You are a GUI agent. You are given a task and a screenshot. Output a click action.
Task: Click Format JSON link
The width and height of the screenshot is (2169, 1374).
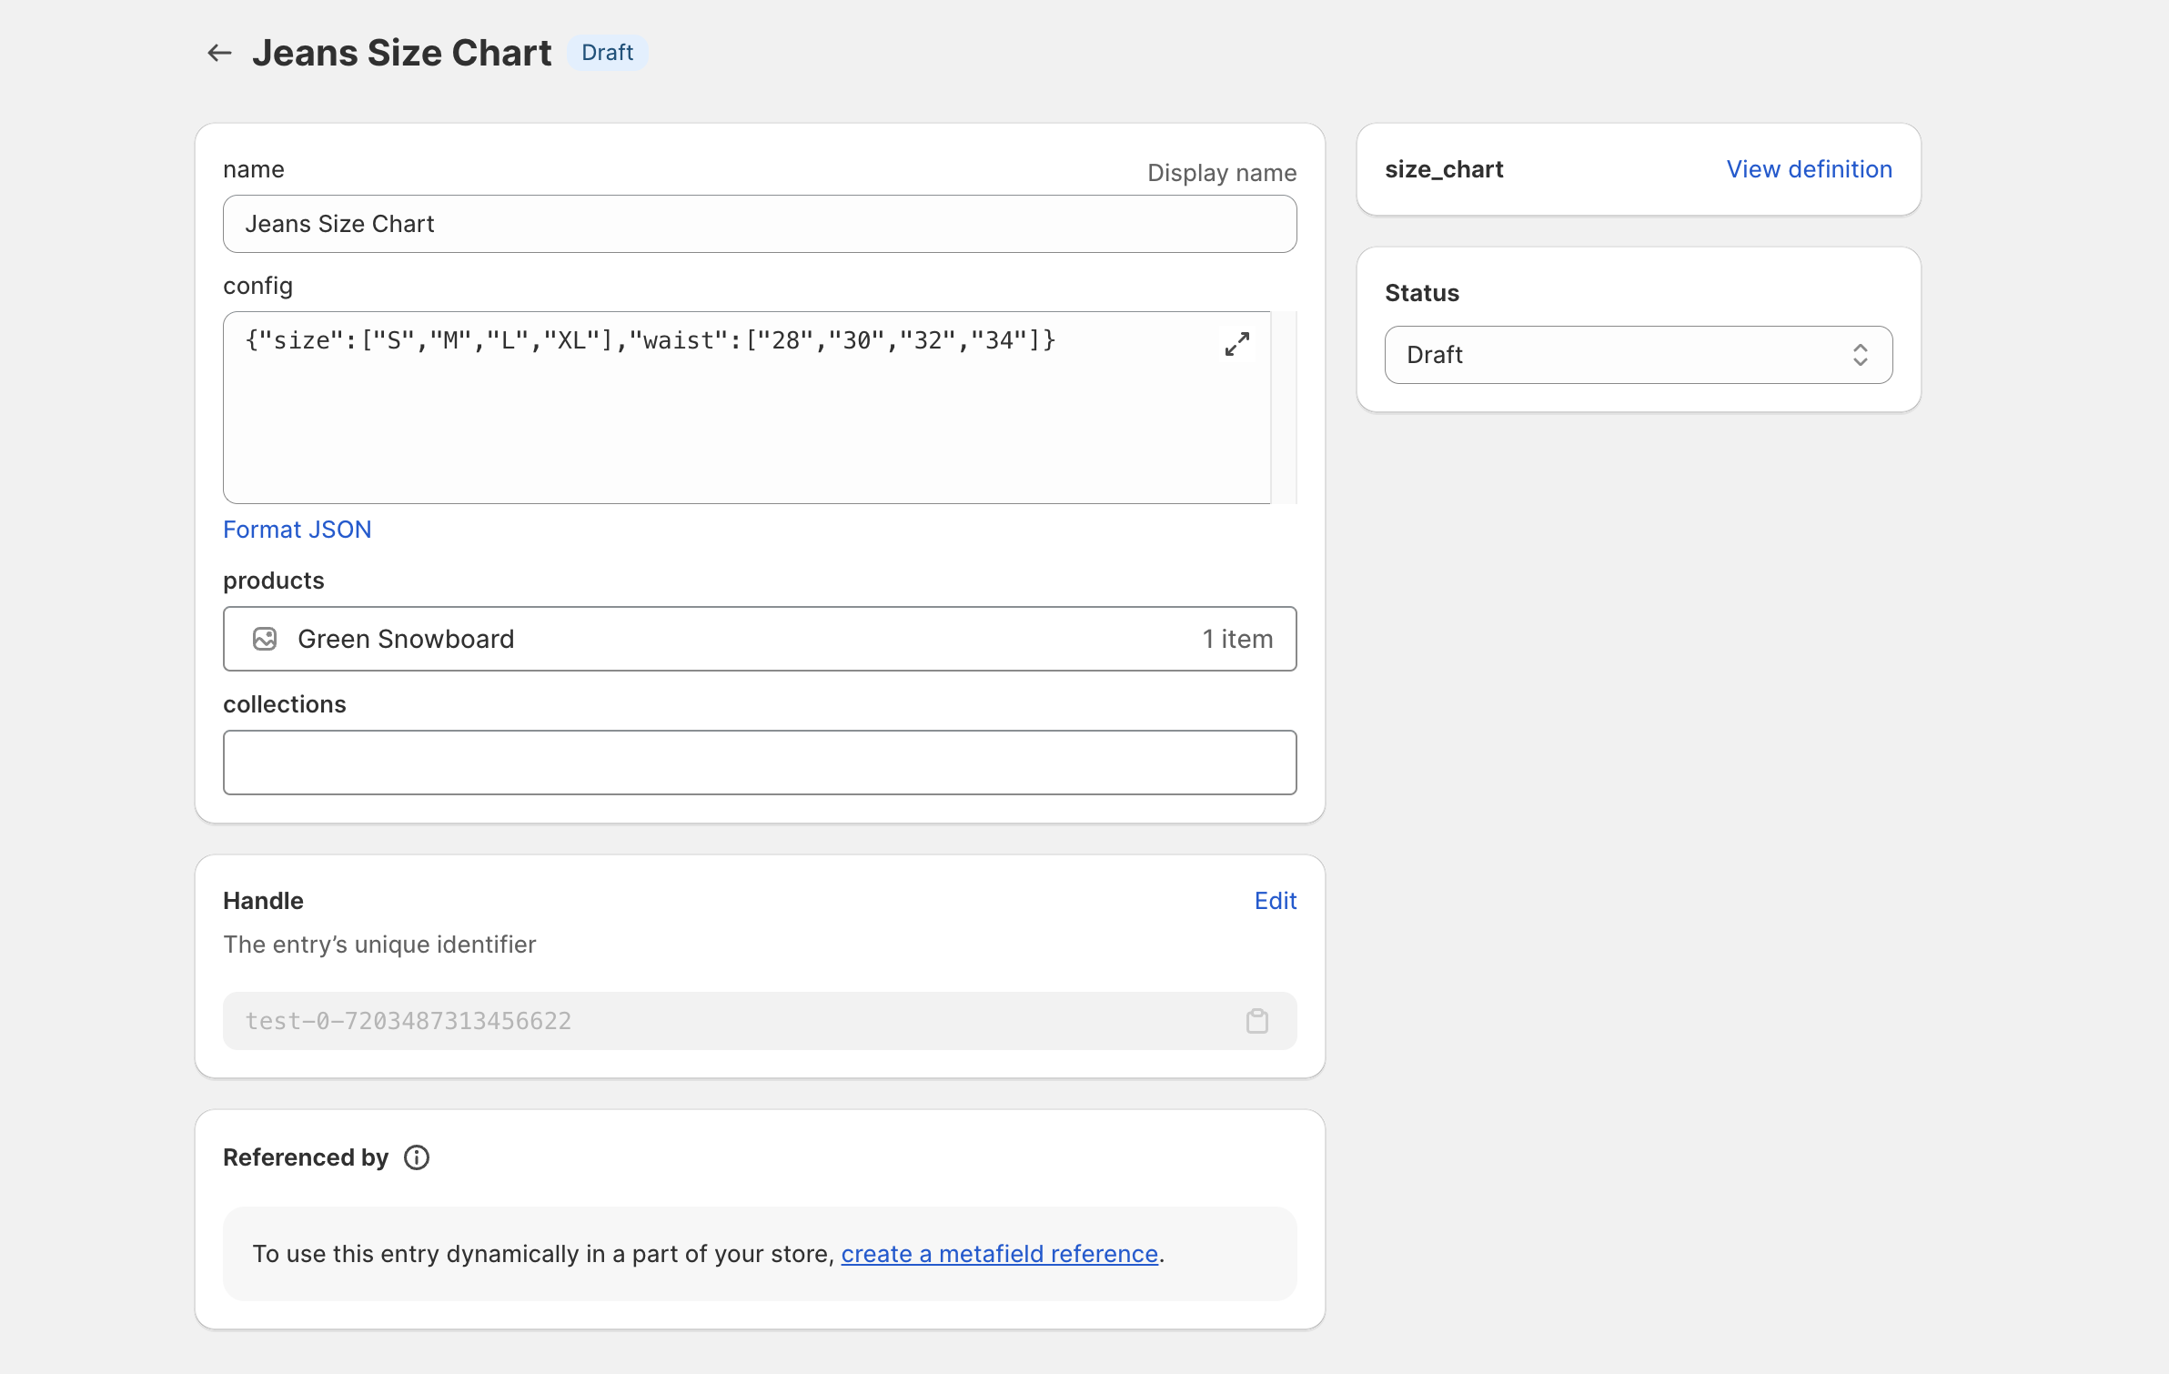pos(298,530)
